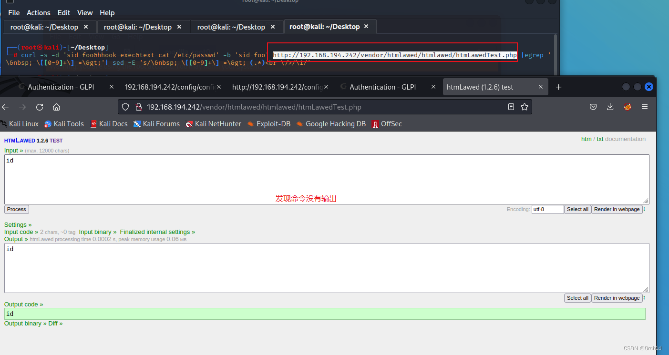Expand Finalized internal settings »
This screenshot has width=669, height=355.
(x=157, y=232)
